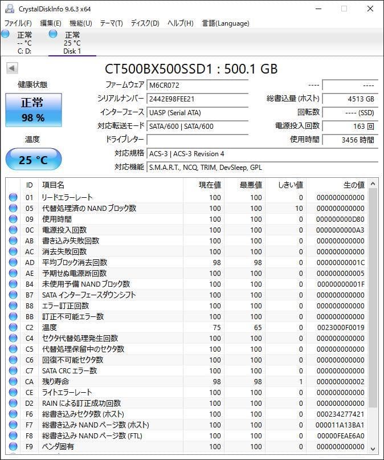Screen dimensions: 384x460
Task: Click the 正常 98 % health status button
Action: pos(34,110)
